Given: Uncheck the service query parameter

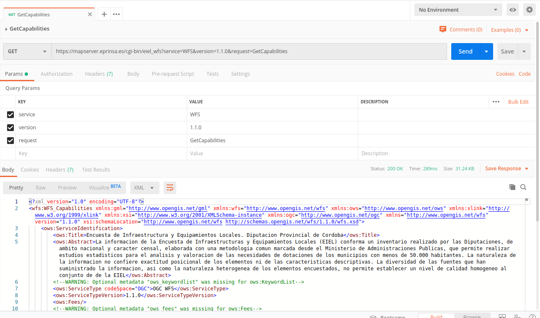Looking at the screenshot, I should [10, 115].
